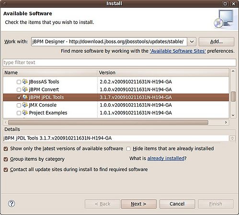The width and height of the screenshot is (239, 215).
Task: Select the jBPM Convert row name
Action: click(x=44, y=89)
